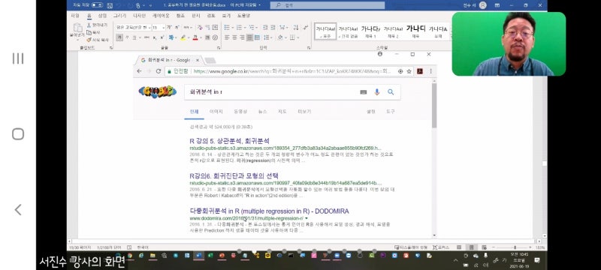This screenshot has height=270, width=601.
Task: Open the 'R 강의 5. 상관분석, 회귀분석' result
Action: pyautogui.click(x=229, y=141)
